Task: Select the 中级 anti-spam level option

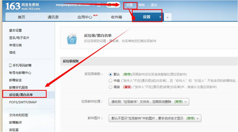Action: tap(111, 81)
